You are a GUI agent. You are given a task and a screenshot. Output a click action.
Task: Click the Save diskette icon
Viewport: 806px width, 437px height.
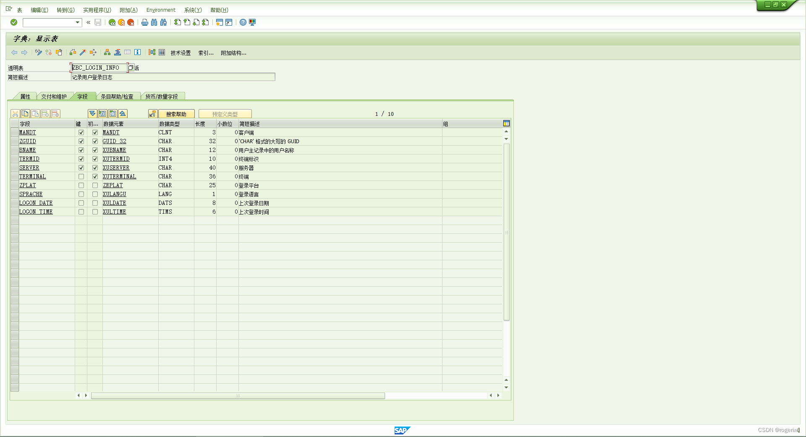(98, 22)
